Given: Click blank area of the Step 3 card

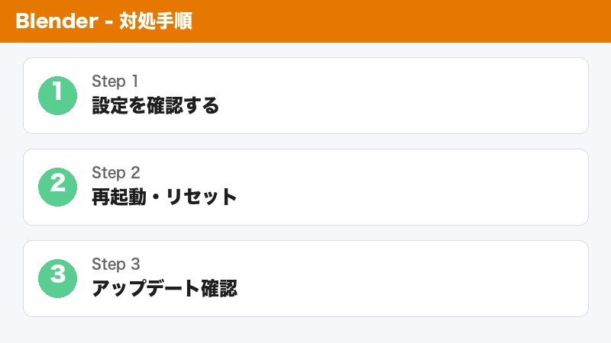Looking at the screenshot, I should tap(420, 279).
